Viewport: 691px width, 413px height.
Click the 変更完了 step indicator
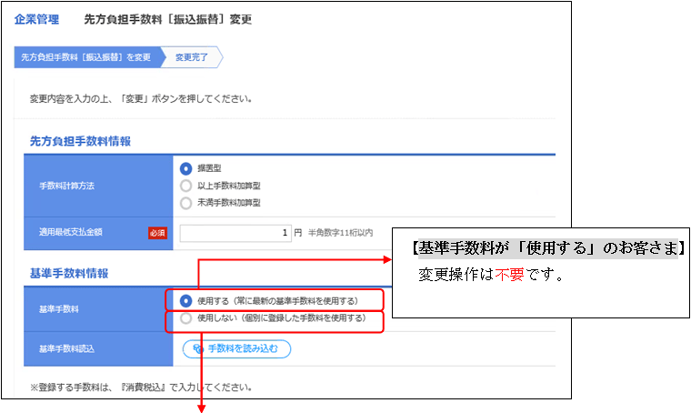tap(192, 57)
